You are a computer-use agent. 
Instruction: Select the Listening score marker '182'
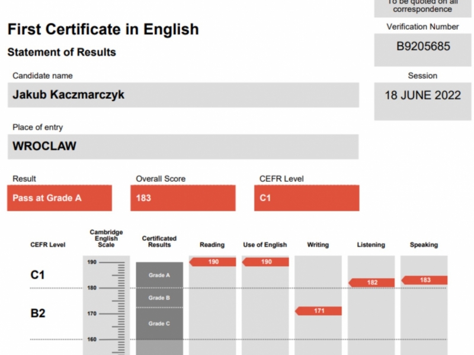pos(371,283)
